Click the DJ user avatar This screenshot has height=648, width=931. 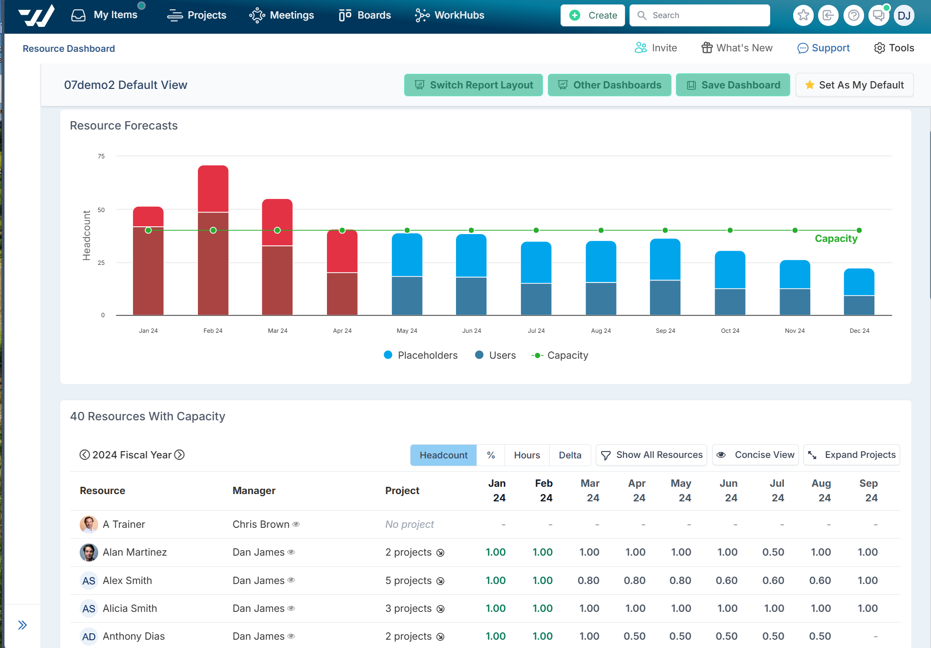point(904,15)
